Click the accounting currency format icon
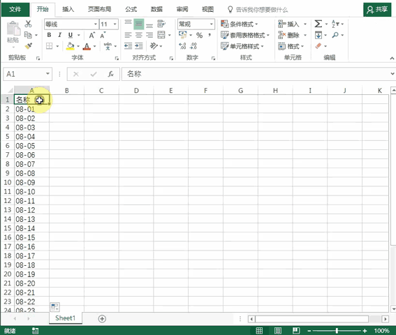Viewport: 396px width, 335px height. tap(183, 35)
